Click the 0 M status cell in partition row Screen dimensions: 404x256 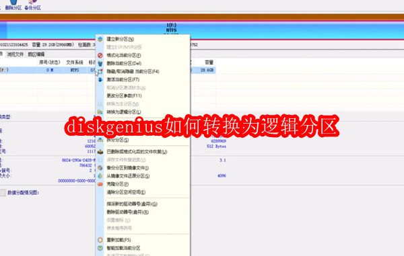tap(50, 70)
